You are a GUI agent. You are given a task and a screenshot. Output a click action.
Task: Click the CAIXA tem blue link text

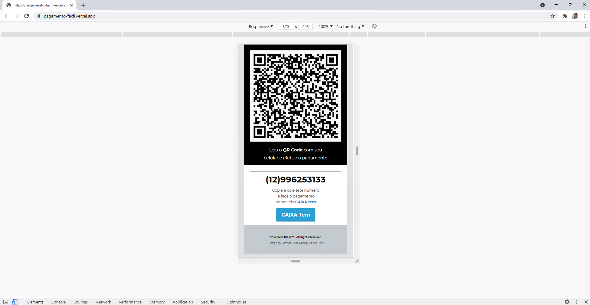(x=305, y=202)
